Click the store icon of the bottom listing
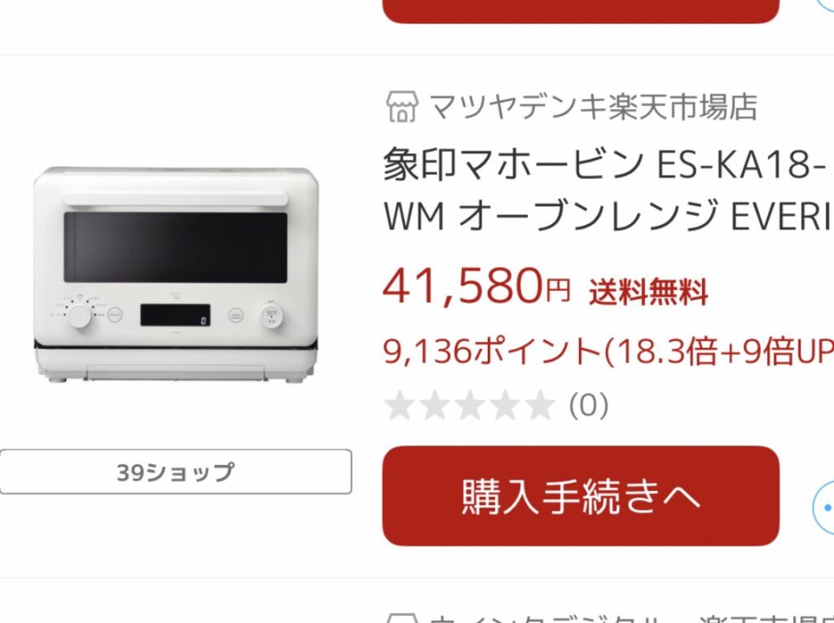 click(x=402, y=618)
